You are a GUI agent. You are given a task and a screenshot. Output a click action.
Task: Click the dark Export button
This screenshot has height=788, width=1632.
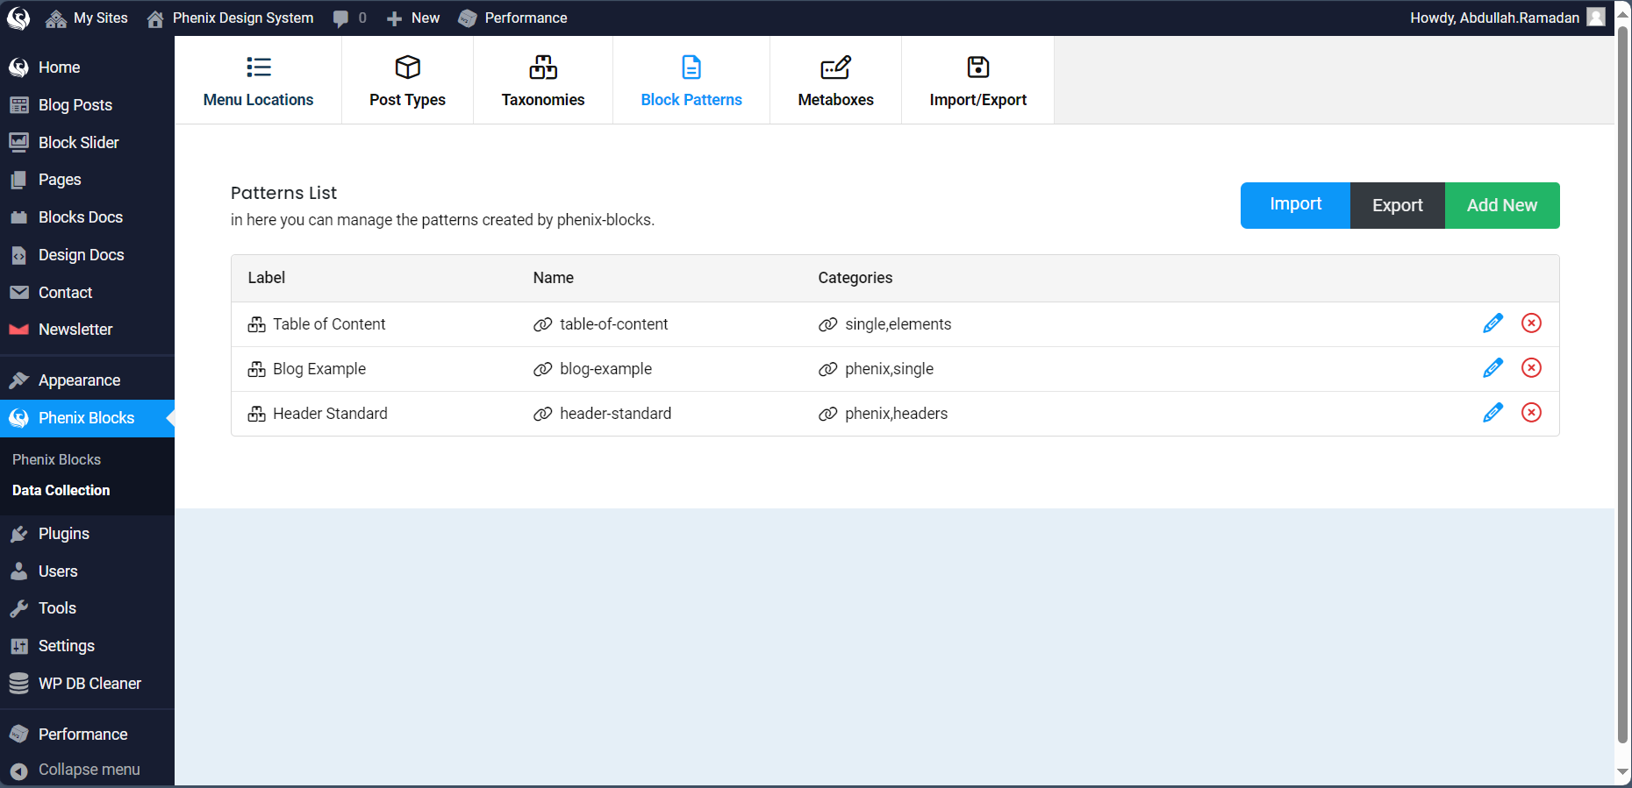pos(1398,205)
